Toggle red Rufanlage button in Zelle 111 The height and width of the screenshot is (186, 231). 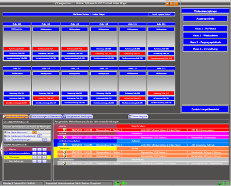[x=17, y=49]
